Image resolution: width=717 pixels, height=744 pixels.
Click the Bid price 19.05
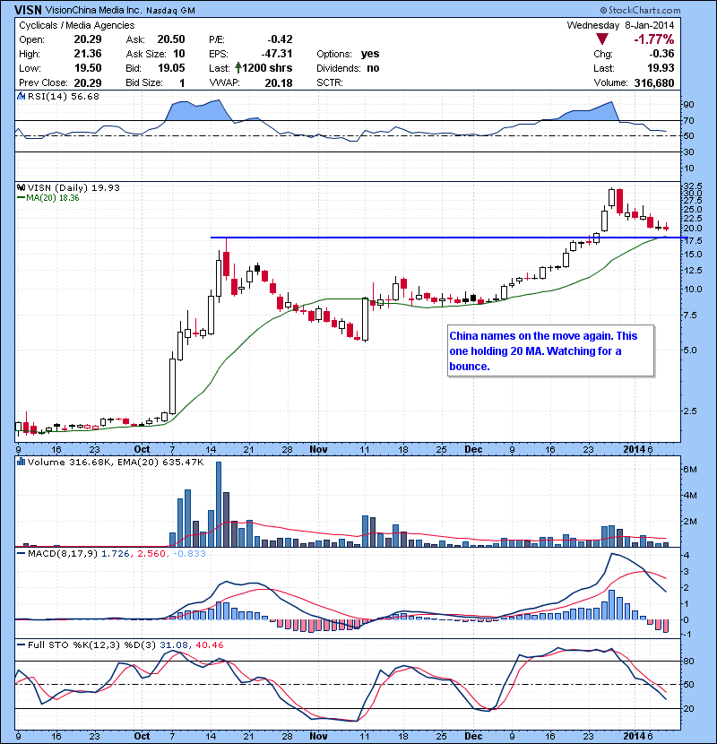tap(171, 68)
